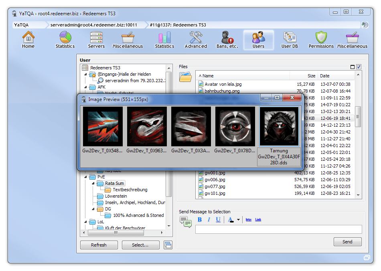Sort files by Date column
381x271 pixels.
[x=336, y=76]
